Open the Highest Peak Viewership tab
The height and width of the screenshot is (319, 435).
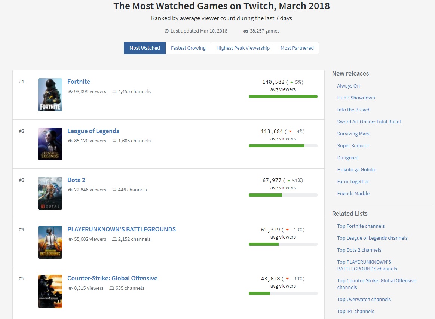pyautogui.click(x=243, y=48)
